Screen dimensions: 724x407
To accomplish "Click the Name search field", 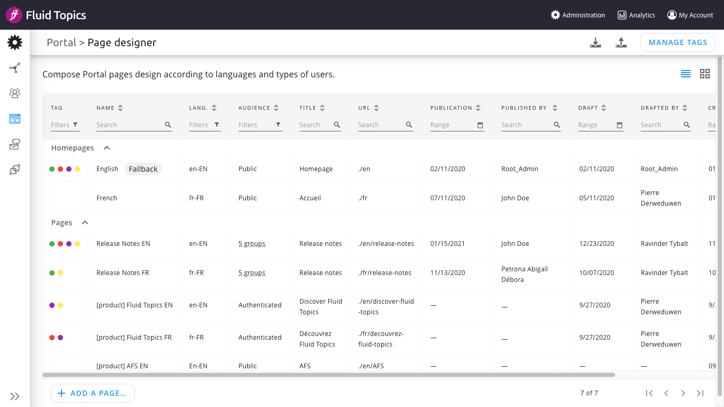I will (134, 125).
